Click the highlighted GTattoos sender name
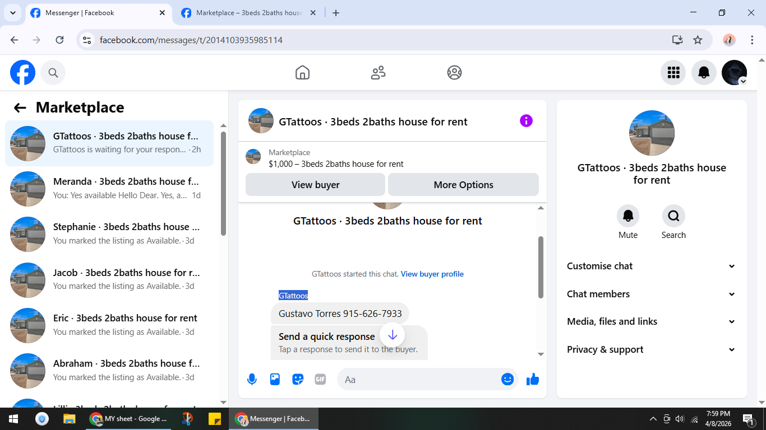Screen dimensions: 766x430 (293, 296)
